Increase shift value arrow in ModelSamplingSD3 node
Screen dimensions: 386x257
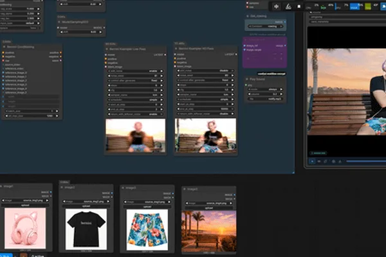(x=100, y=32)
